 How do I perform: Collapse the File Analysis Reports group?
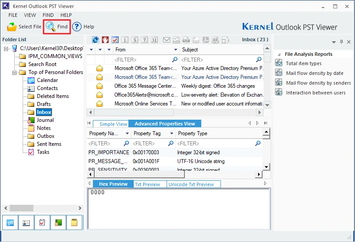[279, 55]
